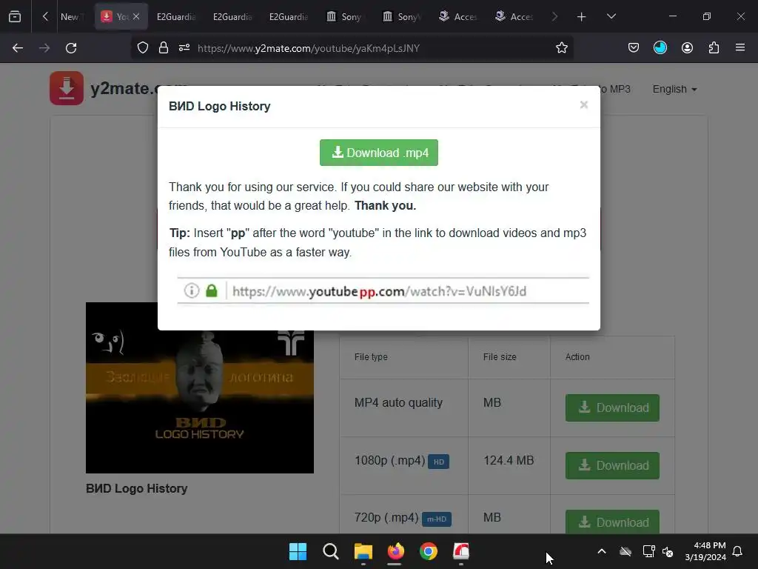Launch Google Chrome from taskbar
Viewport: 758px width, 569px height.
(429, 551)
